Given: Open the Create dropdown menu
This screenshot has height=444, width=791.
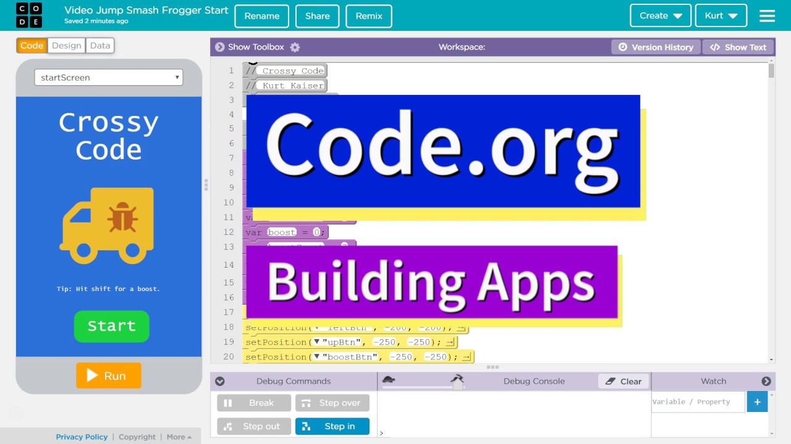Looking at the screenshot, I should 661,15.
